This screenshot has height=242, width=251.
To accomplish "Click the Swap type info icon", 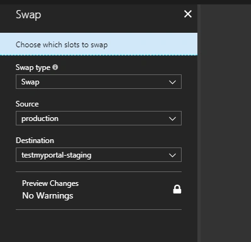I will click(55, 67).
